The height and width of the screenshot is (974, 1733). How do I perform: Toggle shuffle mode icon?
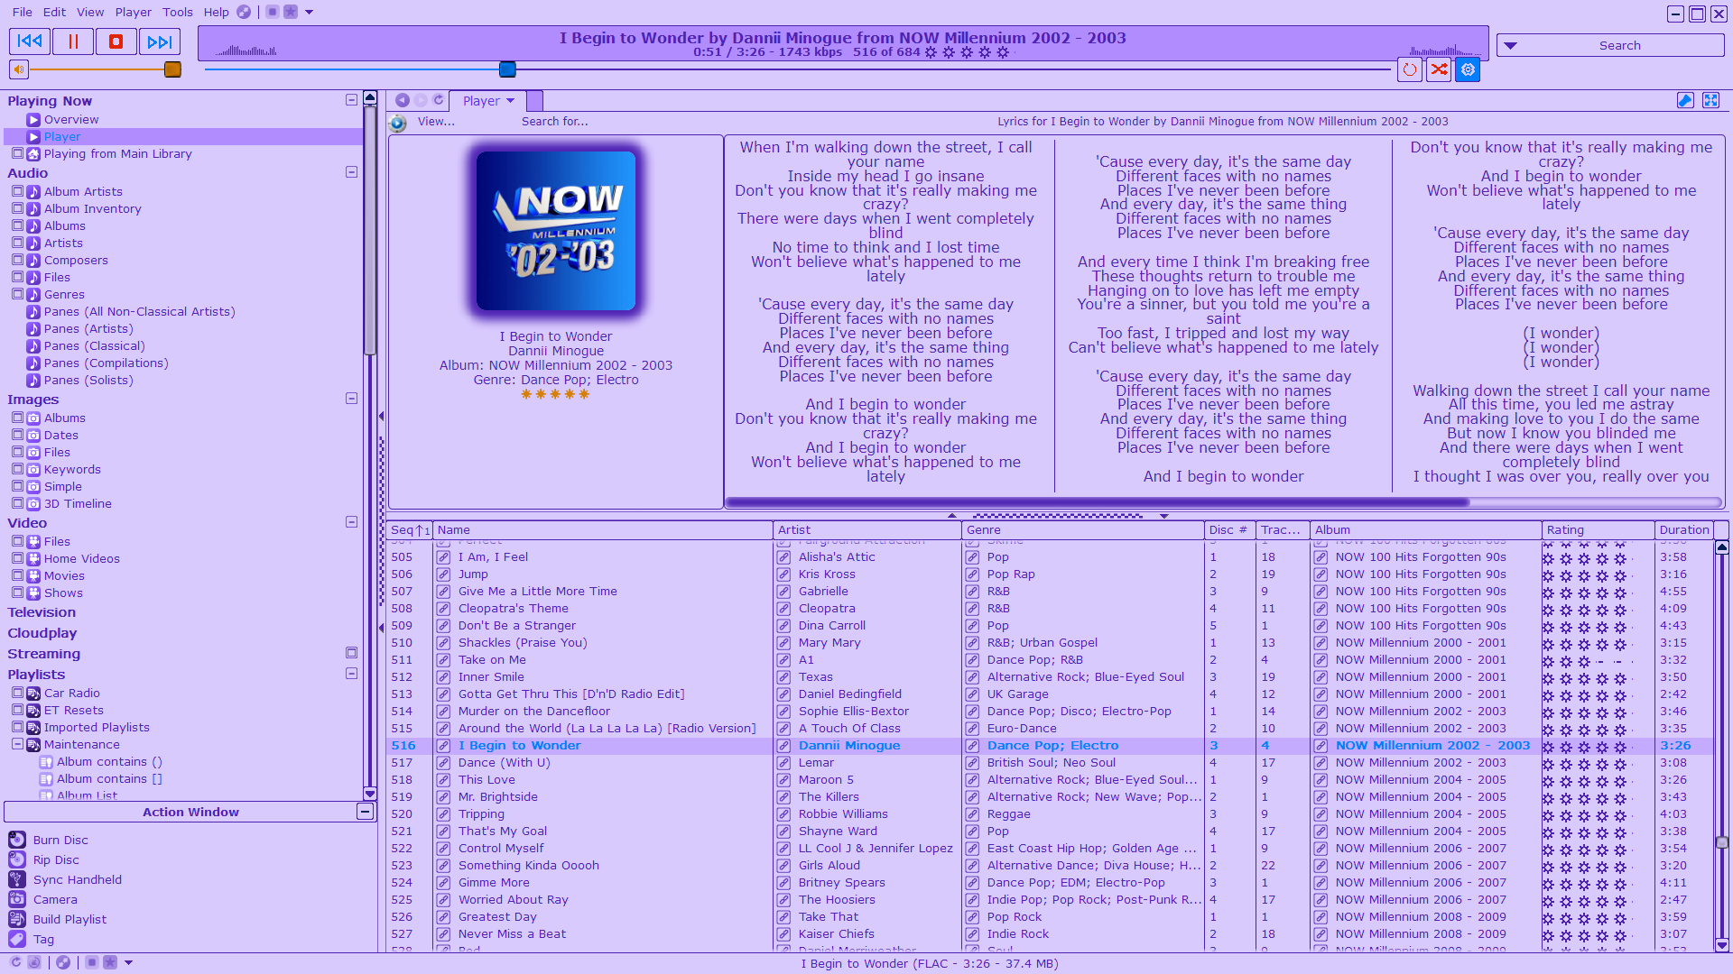tap(1439, 69)
